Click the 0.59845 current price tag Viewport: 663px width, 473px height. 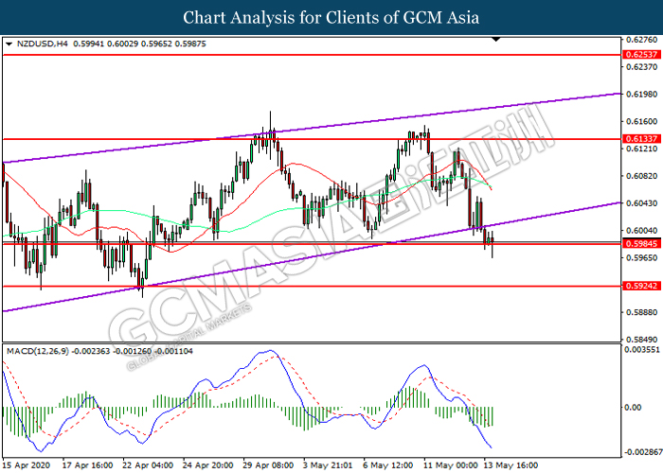[x=642, y=243]
